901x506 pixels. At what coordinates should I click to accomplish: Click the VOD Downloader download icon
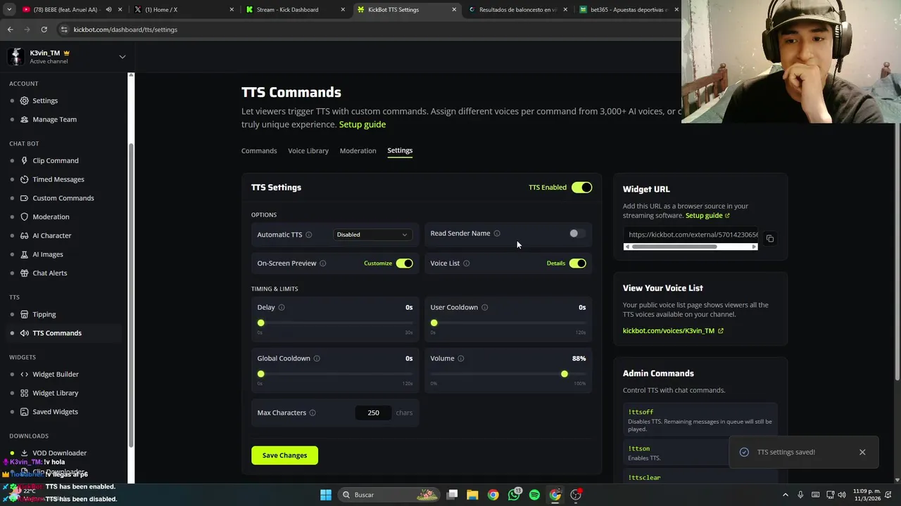click(24, 453)
